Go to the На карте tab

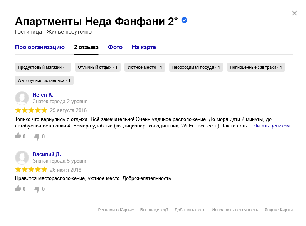(x=144, y=47)
